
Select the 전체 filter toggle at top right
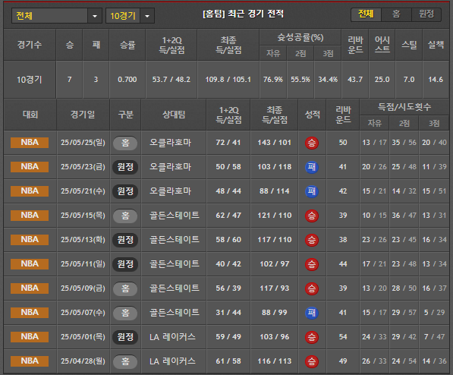click(366, 14)
